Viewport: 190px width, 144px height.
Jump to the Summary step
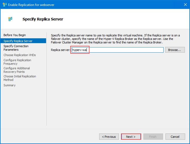point(9,85)
